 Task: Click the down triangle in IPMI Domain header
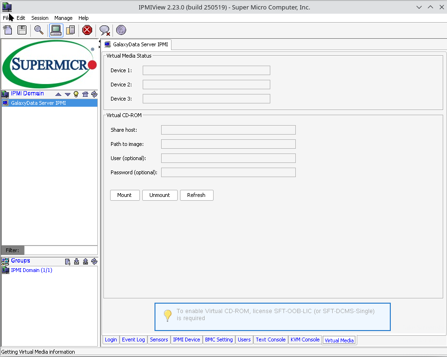(67, 94)
